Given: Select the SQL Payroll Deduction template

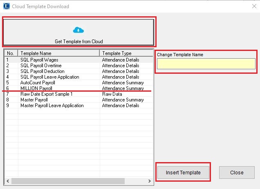Looking at the screenshot, I should (x=78, y=71).
